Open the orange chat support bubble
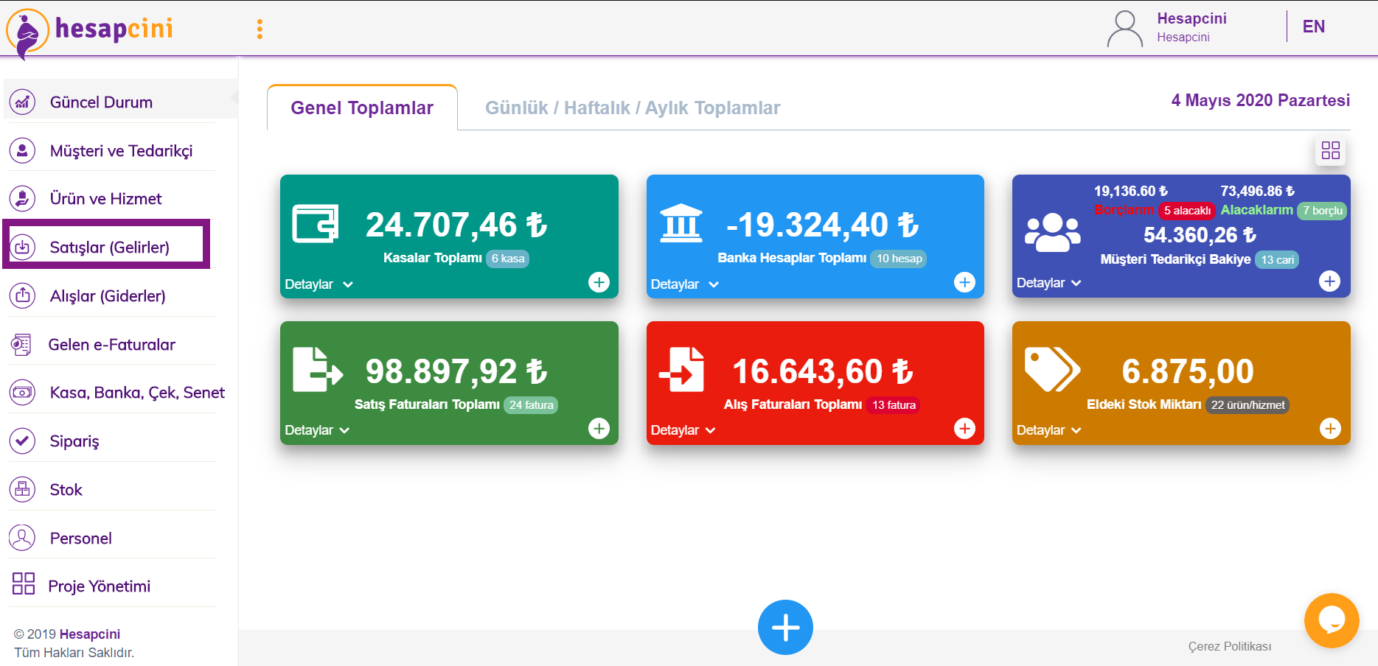The image size is (1378, 666). point(1331,620)
